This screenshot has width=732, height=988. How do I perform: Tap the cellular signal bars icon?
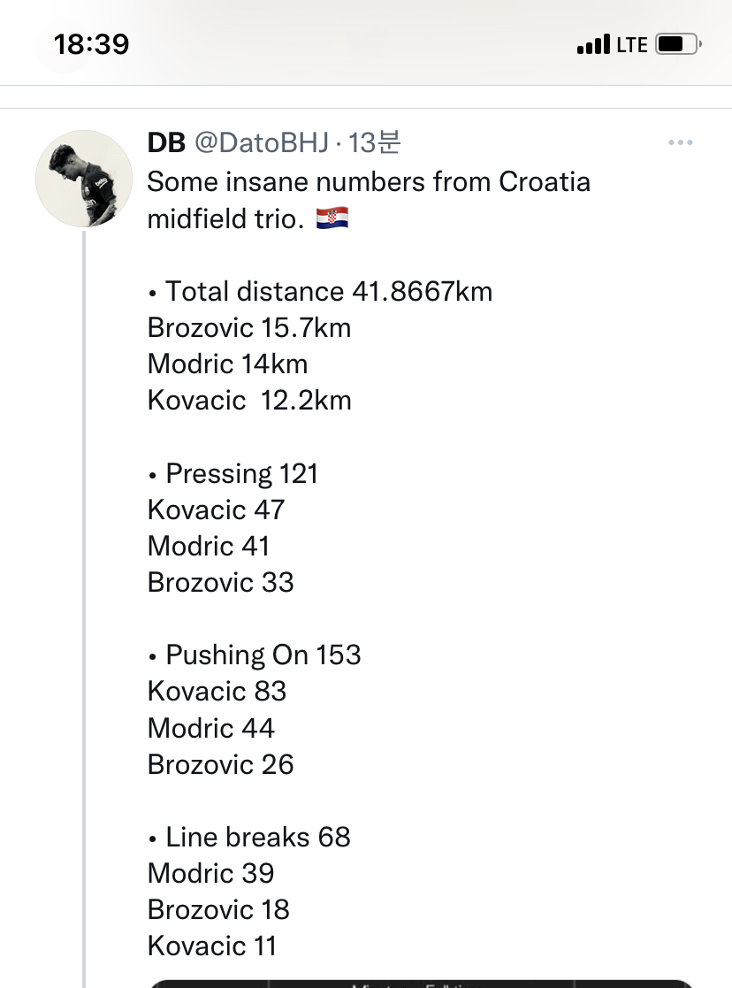tap(593, 43)
